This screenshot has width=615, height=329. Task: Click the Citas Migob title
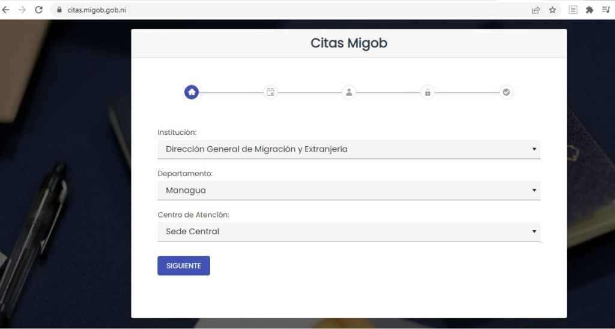pyautogui.click(x=349, y=43)
